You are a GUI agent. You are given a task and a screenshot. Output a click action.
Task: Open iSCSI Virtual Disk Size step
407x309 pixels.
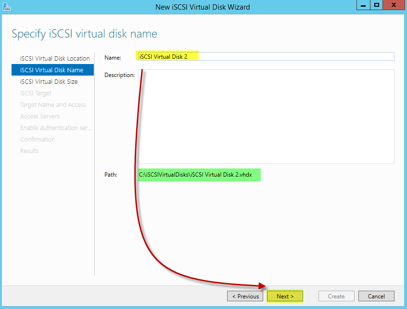[x=49, y=81]
